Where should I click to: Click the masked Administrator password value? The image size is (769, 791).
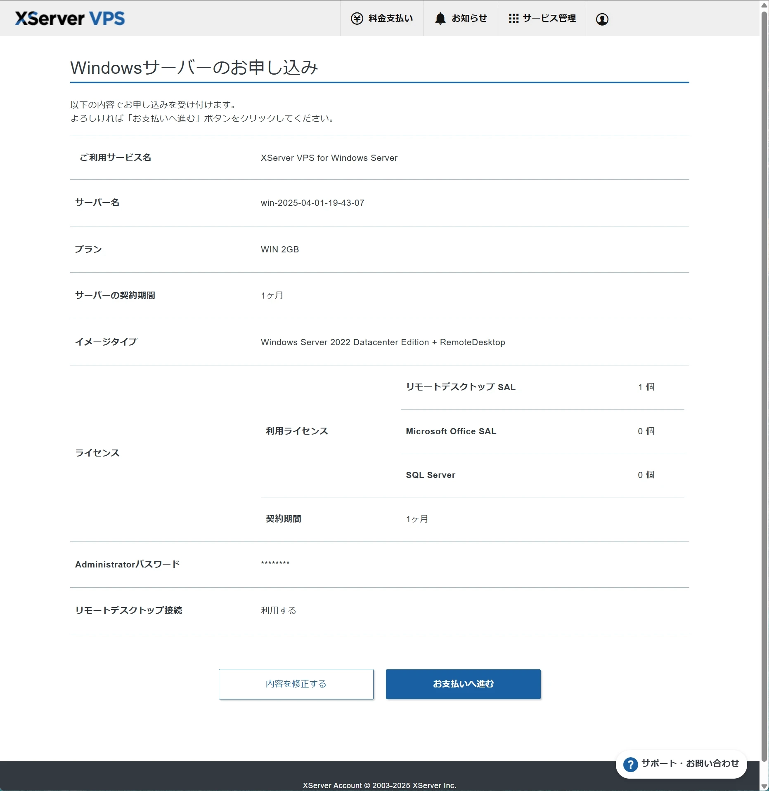pos(275,563)
